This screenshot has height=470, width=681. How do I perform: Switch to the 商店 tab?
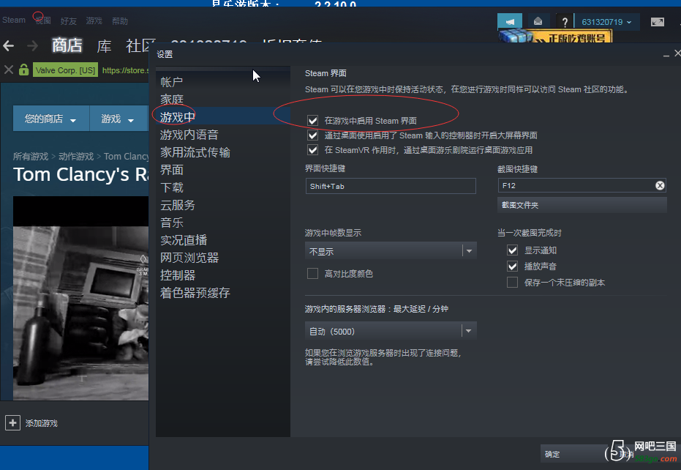[x=67, y=45]
